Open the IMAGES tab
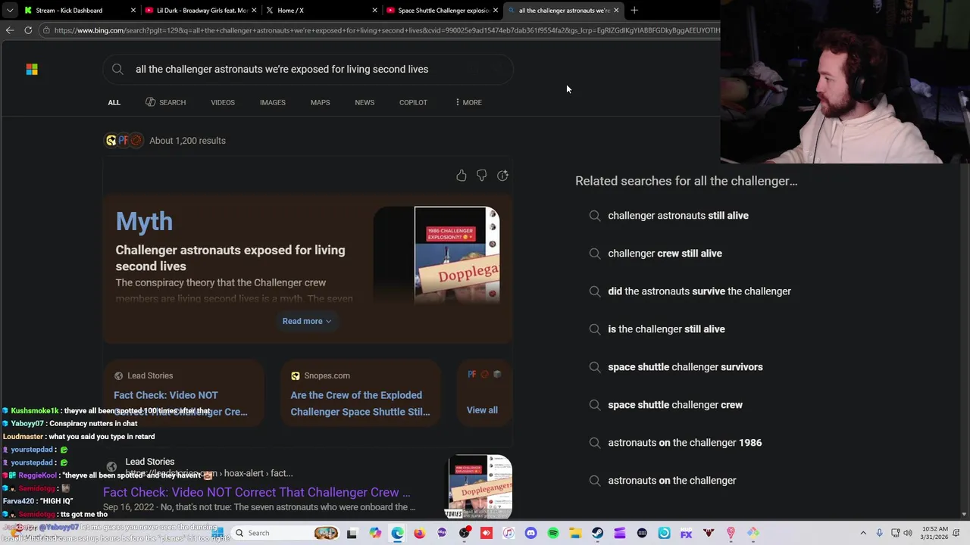Viewport: 970px width, 545px height. [x=273, y=102]
